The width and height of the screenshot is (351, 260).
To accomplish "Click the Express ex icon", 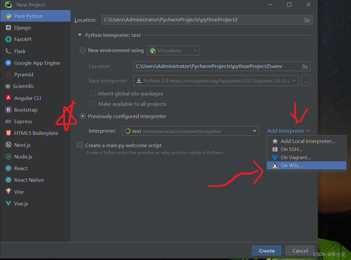I will pyautogui.click(x=8, y=121).
